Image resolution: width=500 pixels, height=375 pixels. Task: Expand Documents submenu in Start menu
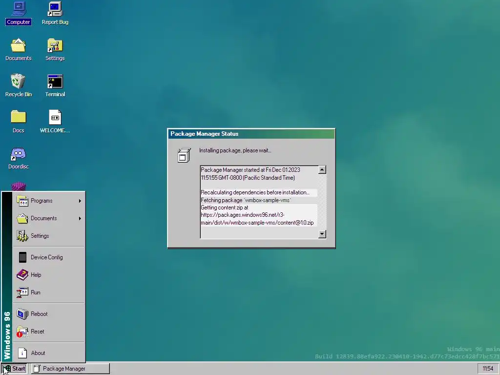49,218
